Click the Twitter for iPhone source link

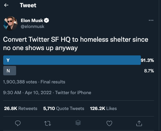coord(74,93)
